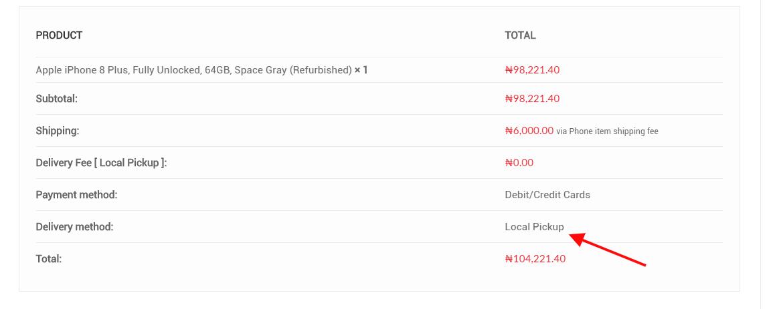Screen dimensions: 777x309
Task: Select the iPhone product row price
Action: point(532,70)
